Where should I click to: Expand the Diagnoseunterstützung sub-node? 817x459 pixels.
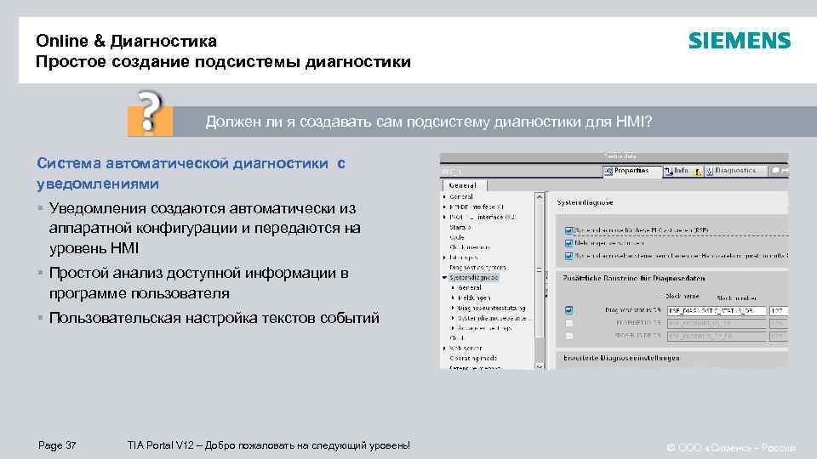coord(453,308)
